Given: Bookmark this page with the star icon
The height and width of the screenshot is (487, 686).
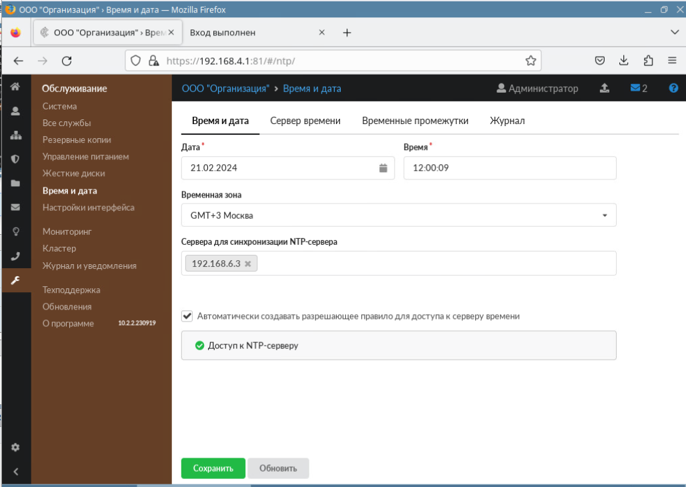Looking at the screenshot, I should tap(531, 61).
